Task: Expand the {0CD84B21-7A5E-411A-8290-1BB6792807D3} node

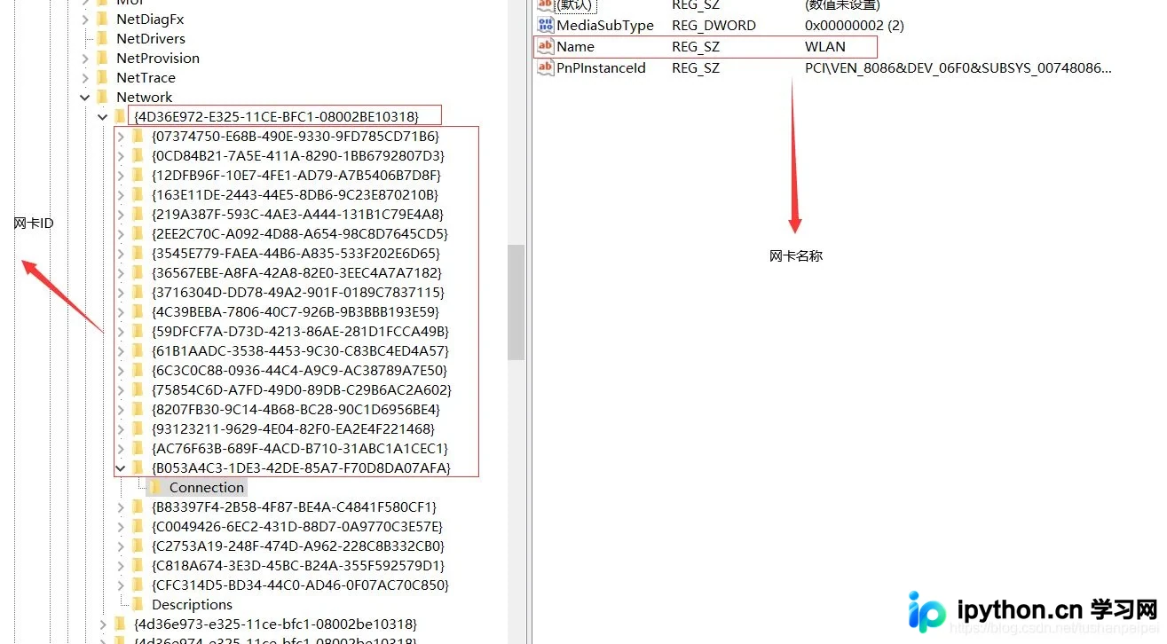Action: coord(121,155)
